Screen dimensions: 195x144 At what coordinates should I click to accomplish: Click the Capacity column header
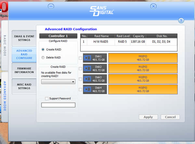click(138, 36)
